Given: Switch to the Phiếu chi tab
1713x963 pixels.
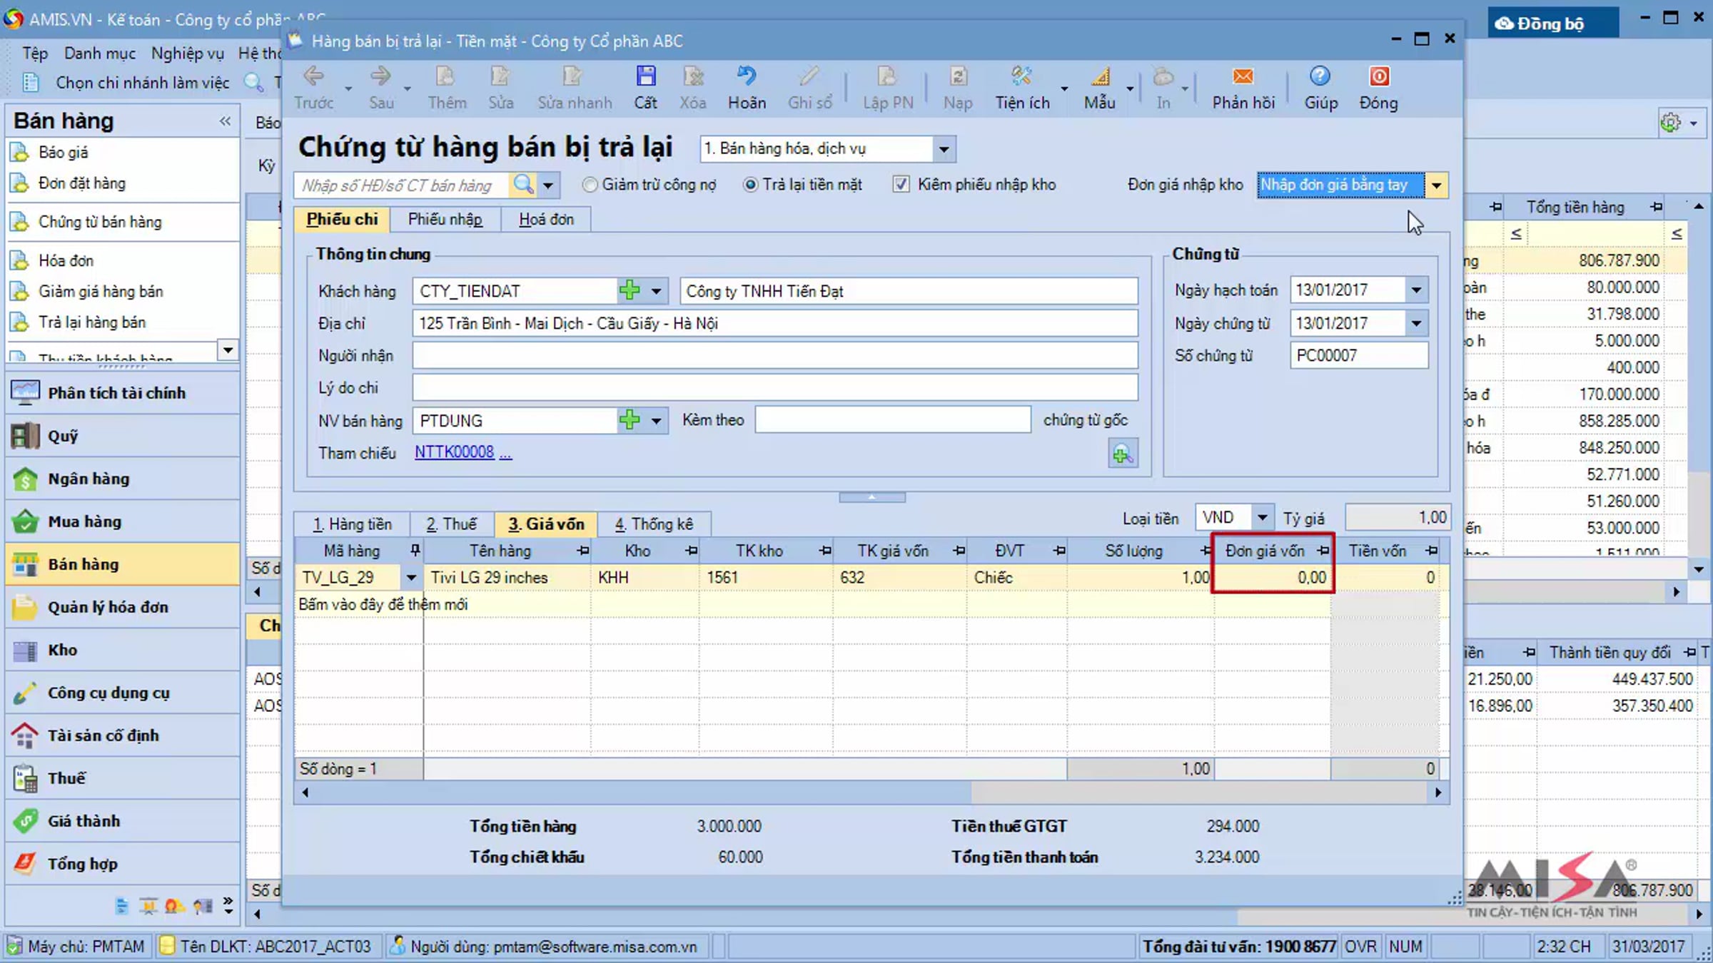Looking at the screenshot, I should tap(342, 219).
